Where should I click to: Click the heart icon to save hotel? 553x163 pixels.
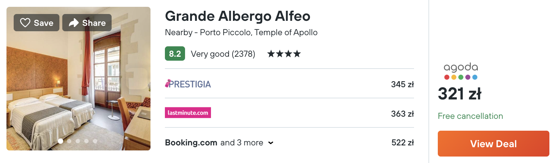point(25,23)
